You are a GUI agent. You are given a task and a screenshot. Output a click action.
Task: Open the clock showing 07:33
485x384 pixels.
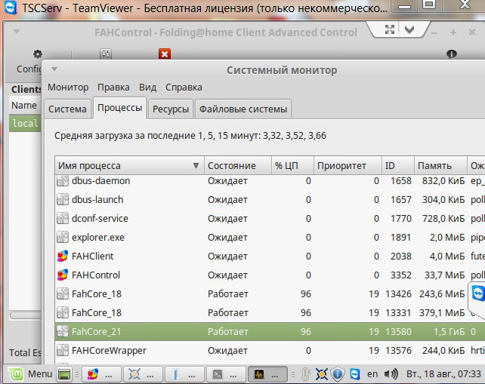[x=443, y=374]
